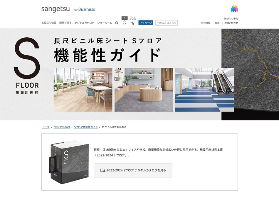Switch language via English/中文 link
This screenshot has width=279, height=197.
231,19
